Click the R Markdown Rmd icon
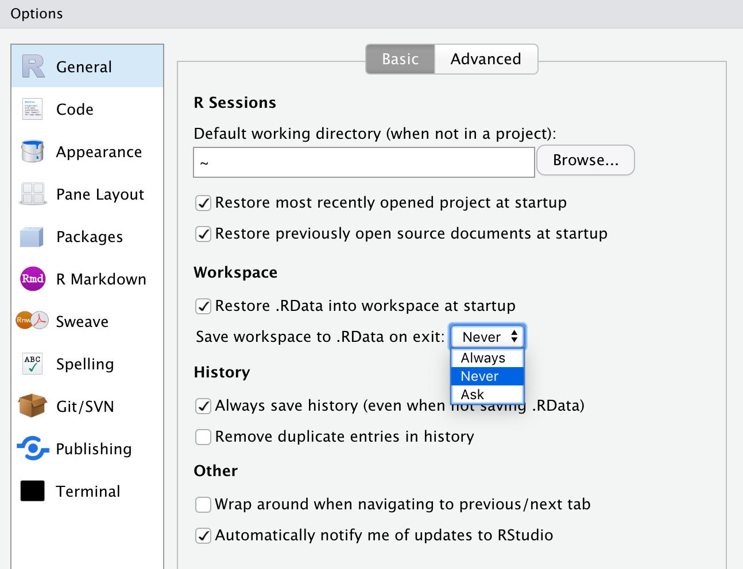743x569 pixels. tap(33, 279)
